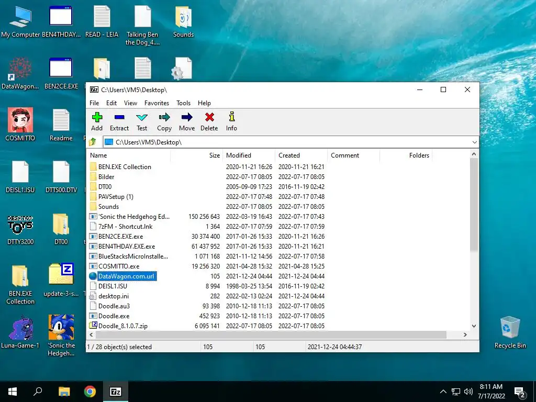Open File Explorer from the taskbar

[x=64, y=392]
